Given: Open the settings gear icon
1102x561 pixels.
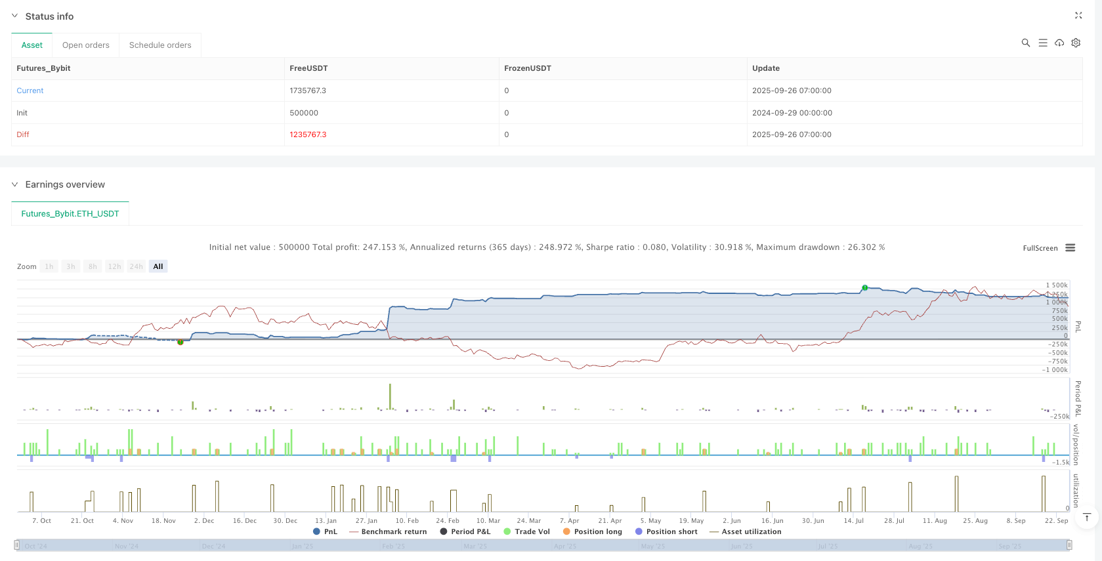Looking at the screenshot, I should (1076, 43).
